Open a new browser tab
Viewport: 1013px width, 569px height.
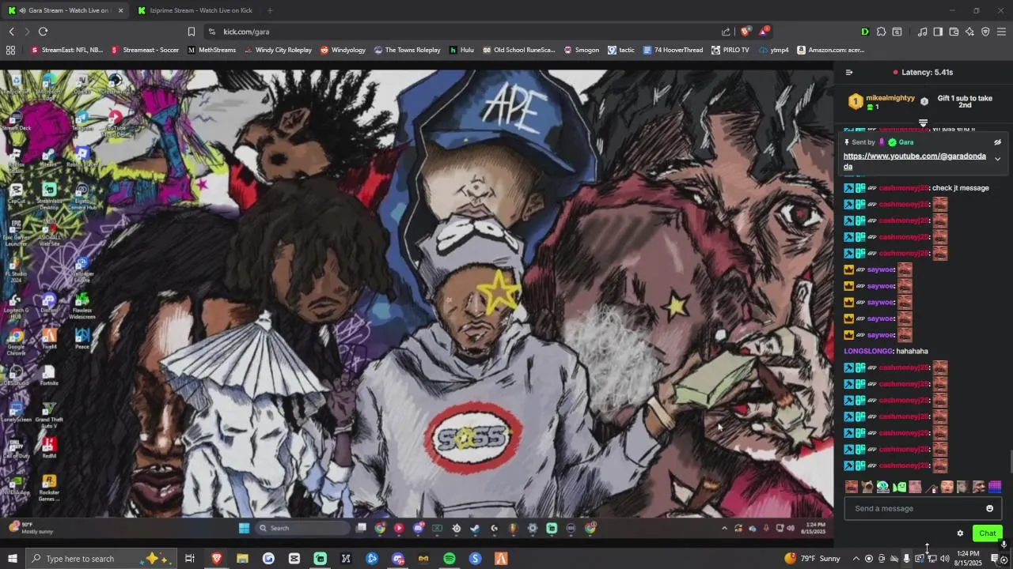[270, 10]
